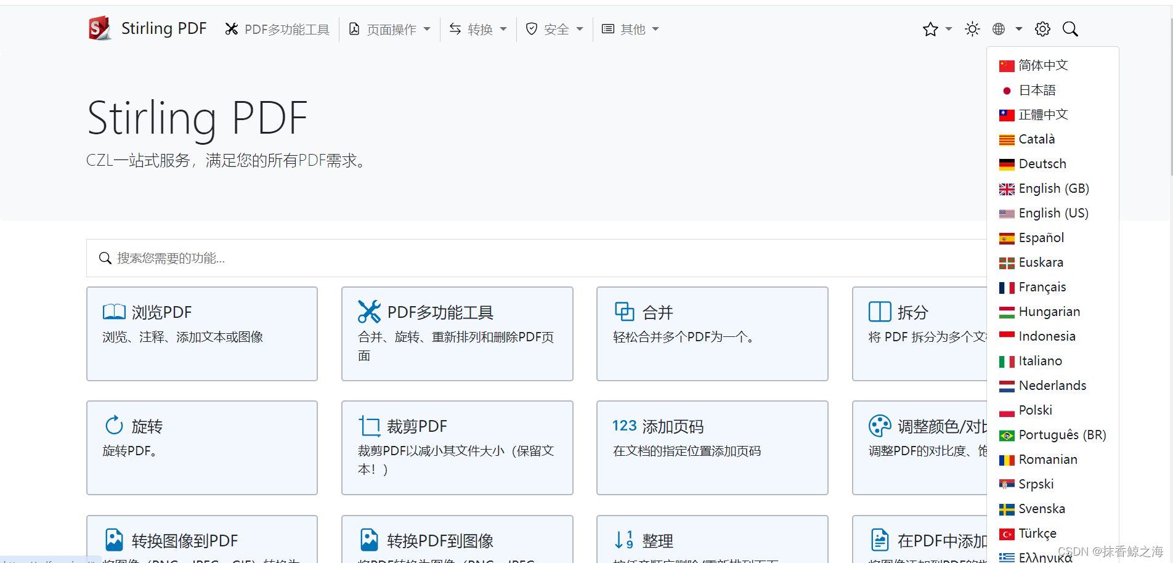Choose Euskara from language list
1173x563 pixels.
(x=1052, y=262)
